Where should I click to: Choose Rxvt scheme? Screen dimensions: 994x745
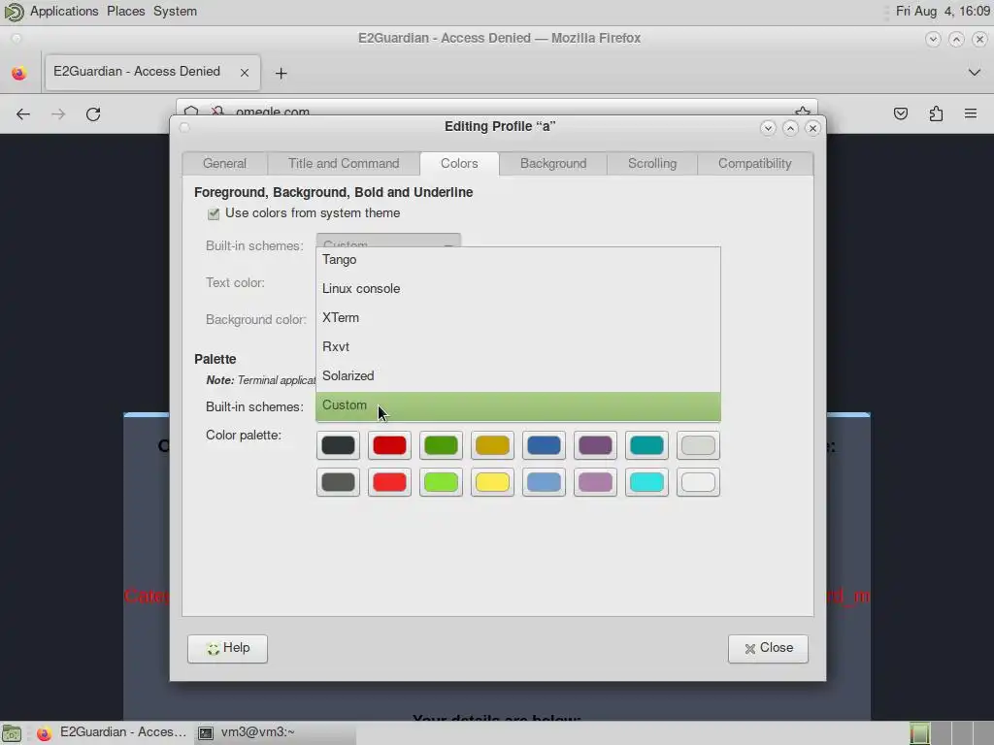[518, 347]
